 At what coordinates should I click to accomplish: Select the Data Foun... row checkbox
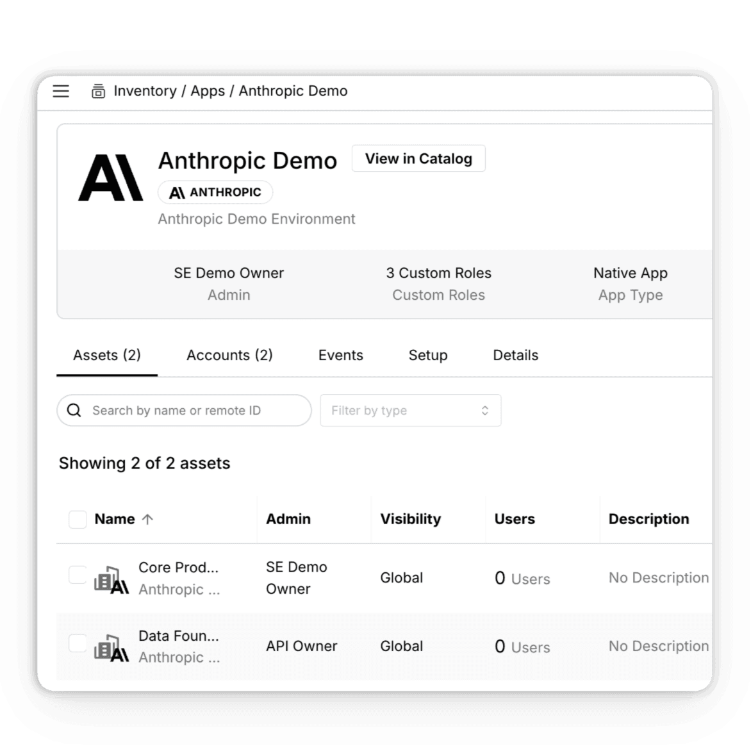(78, 643)
